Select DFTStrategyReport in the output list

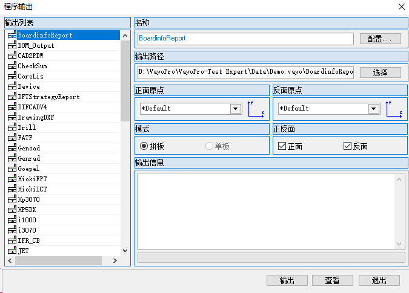point(48,97)
